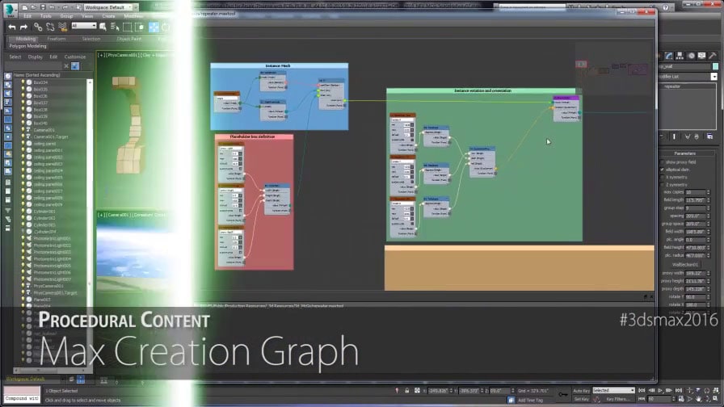Uncheck the elliptical distr. checkbox
The height and width of the screenshot is (407, 724).
[x=662, y=170]
